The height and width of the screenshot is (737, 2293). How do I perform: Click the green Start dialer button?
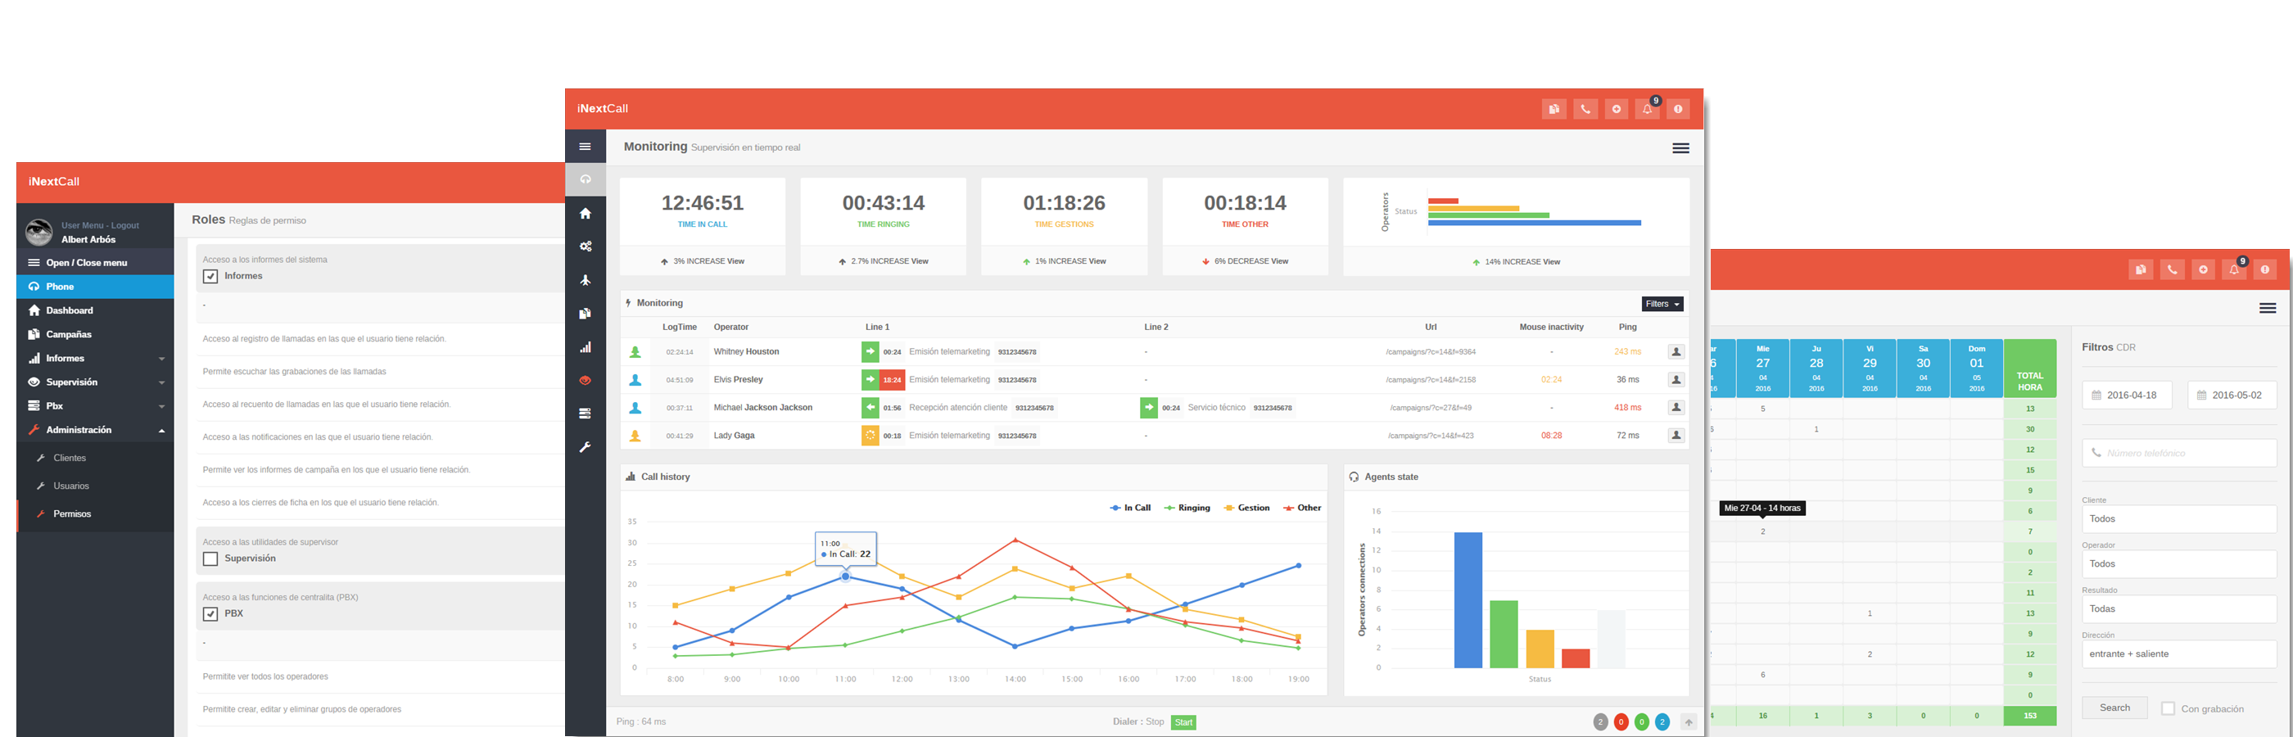tap(1183, 723)
